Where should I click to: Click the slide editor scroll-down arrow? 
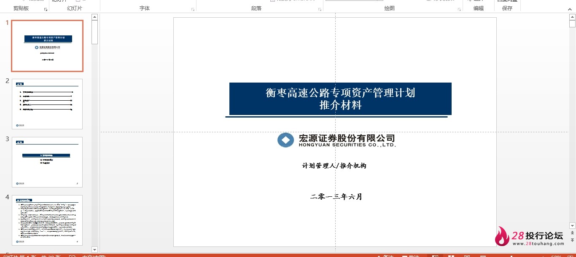click(572, 225)
